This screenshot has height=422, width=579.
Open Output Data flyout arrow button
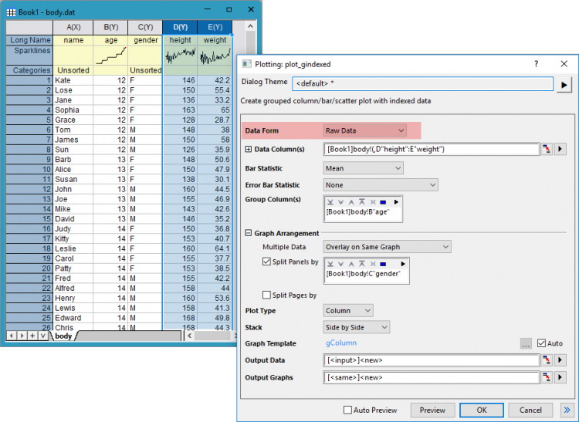point(560,360)
